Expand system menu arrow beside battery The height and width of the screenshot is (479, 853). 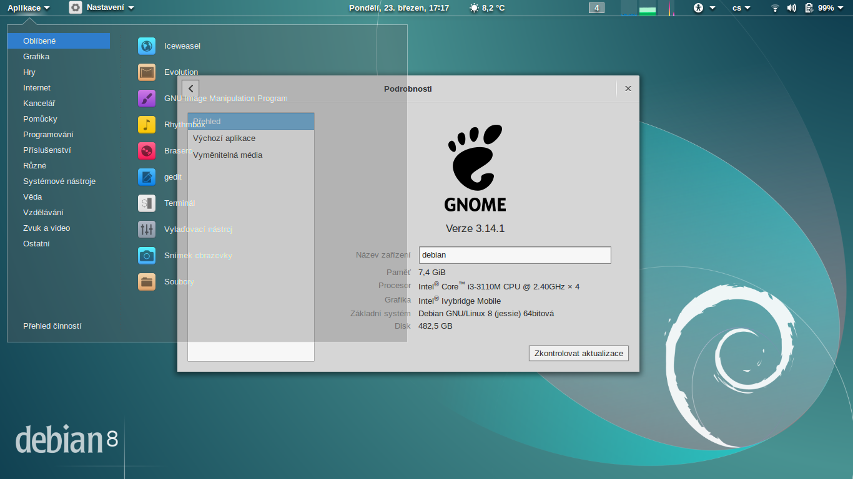click(841, 8)
